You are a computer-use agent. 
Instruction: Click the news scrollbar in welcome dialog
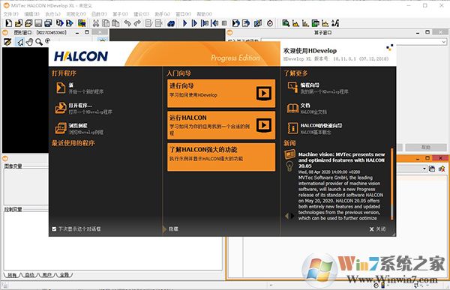391,184
